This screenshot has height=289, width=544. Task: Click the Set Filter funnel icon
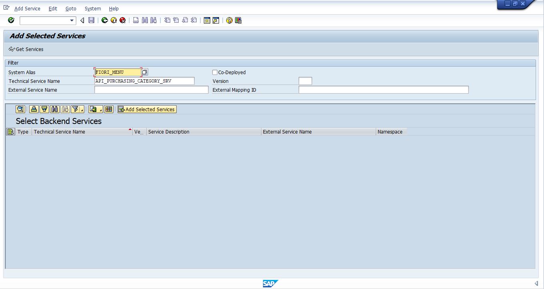coord(75,109)
